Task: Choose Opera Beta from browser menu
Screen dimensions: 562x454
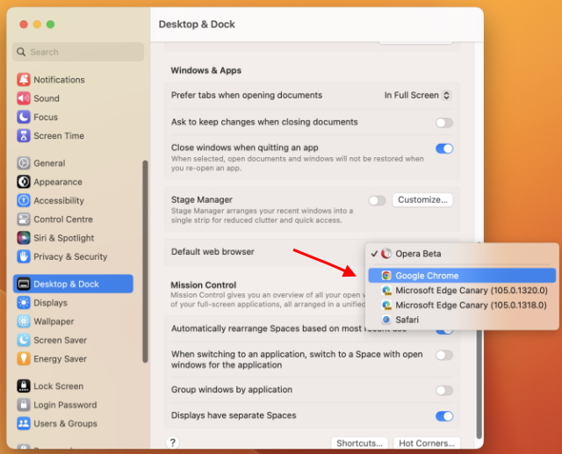Action: 462,253
